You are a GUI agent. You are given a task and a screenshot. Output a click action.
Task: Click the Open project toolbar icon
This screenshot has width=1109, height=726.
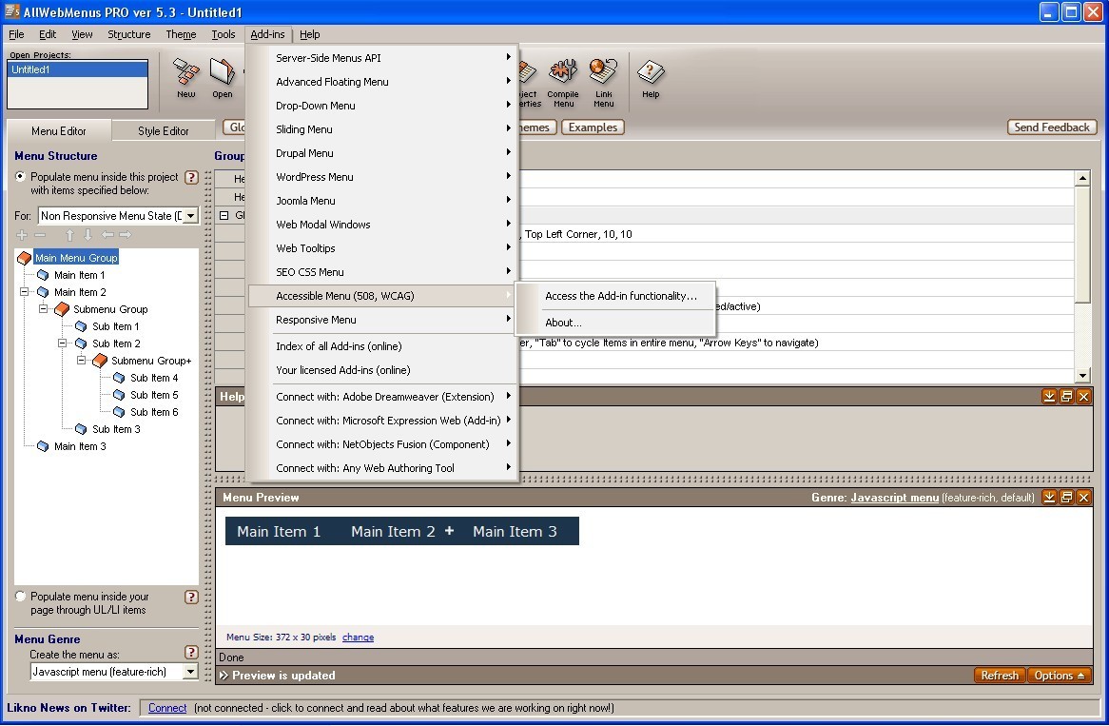(222, 78)
